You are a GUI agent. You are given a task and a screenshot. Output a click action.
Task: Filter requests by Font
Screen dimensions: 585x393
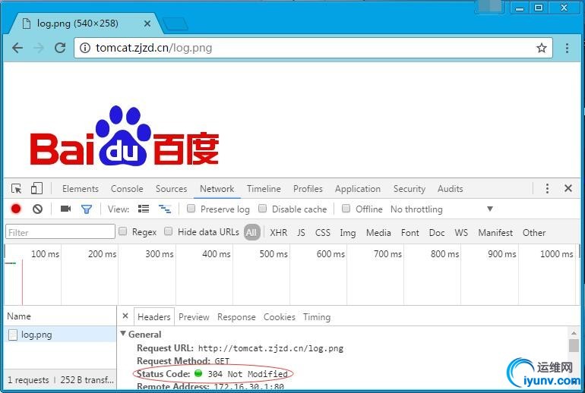pyautogui.click(x=410, y=232)
